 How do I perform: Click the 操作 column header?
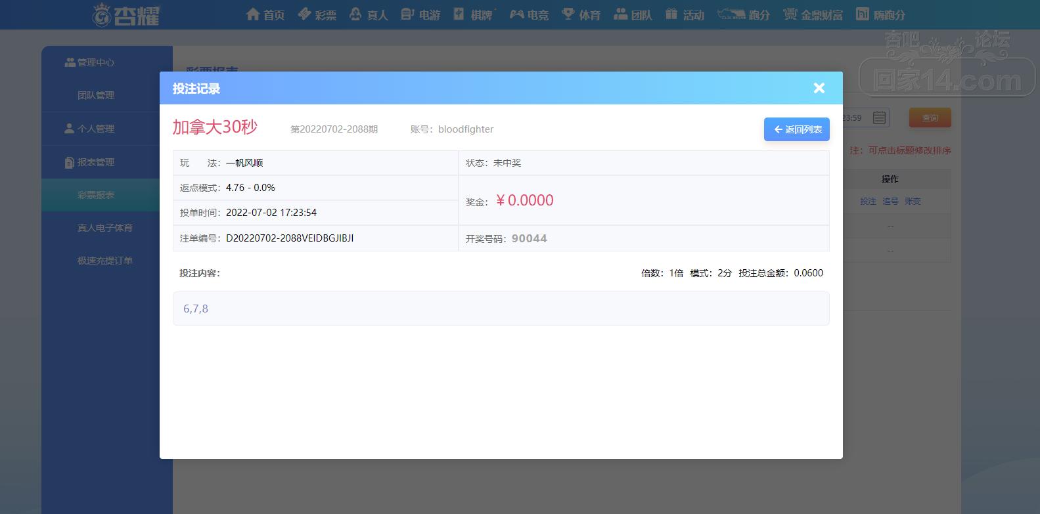(x=890, y=179)
